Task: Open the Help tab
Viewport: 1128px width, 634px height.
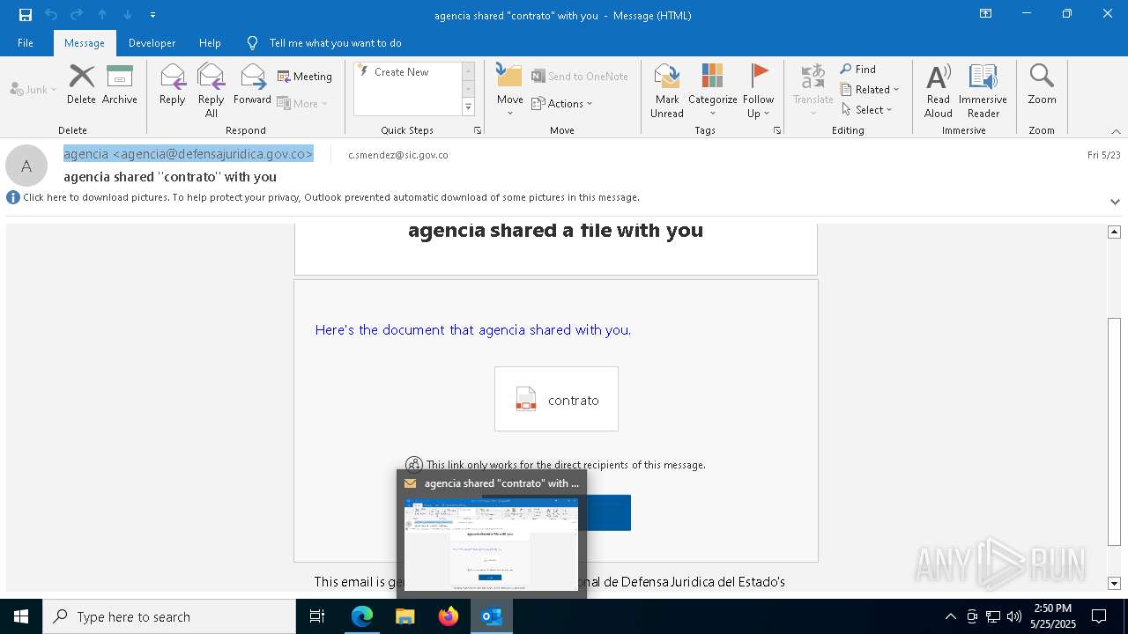Action: point(210,42)
